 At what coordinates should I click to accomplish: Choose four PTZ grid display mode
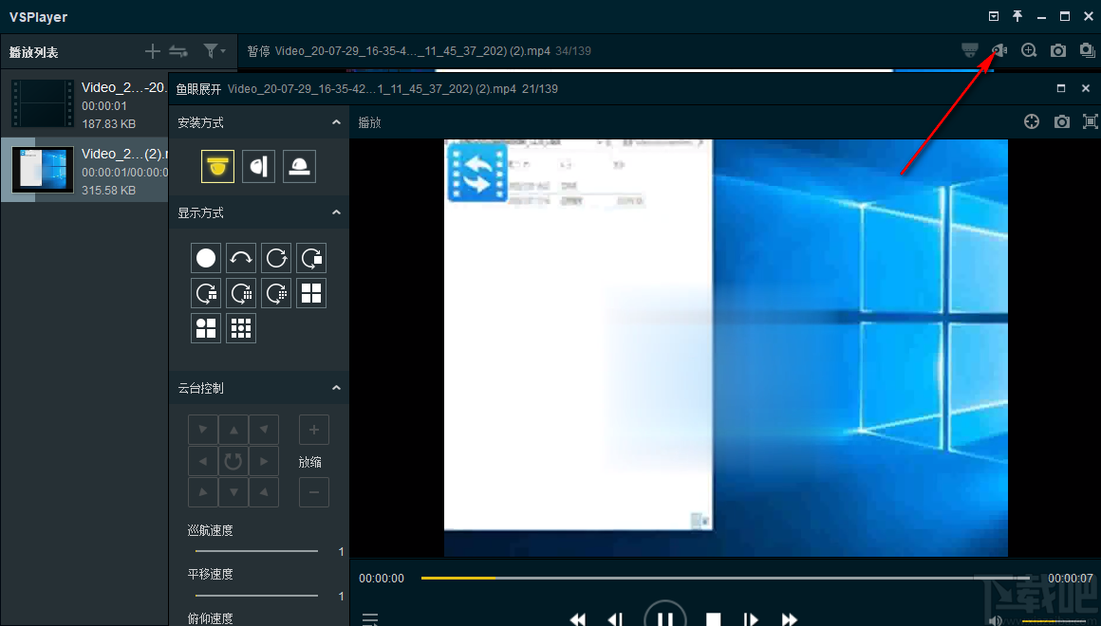click(311, 293)
